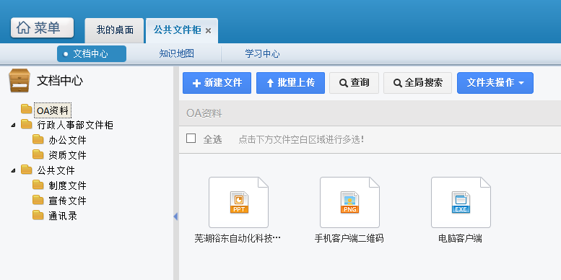Viewport: 561px width, 280px height.
Task: Open the 行政人事部文件柜 folder
Action: 75,125
